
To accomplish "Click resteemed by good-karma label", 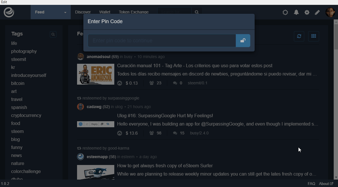I will point(103,148).
